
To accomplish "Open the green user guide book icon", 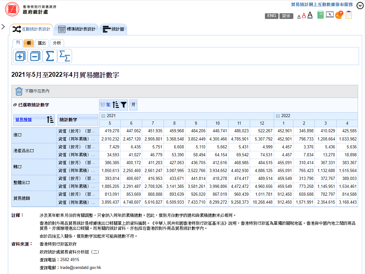I will pyautogui.click(x=320, y=15).
